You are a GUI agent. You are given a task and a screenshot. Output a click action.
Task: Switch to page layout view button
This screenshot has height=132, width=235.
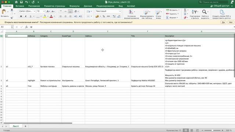(x=192, y=131)
